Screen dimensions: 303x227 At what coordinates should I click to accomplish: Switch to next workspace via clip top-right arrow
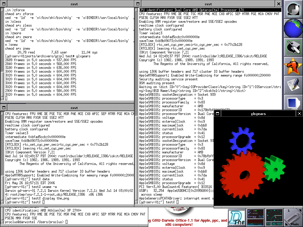tap(300, 210)
